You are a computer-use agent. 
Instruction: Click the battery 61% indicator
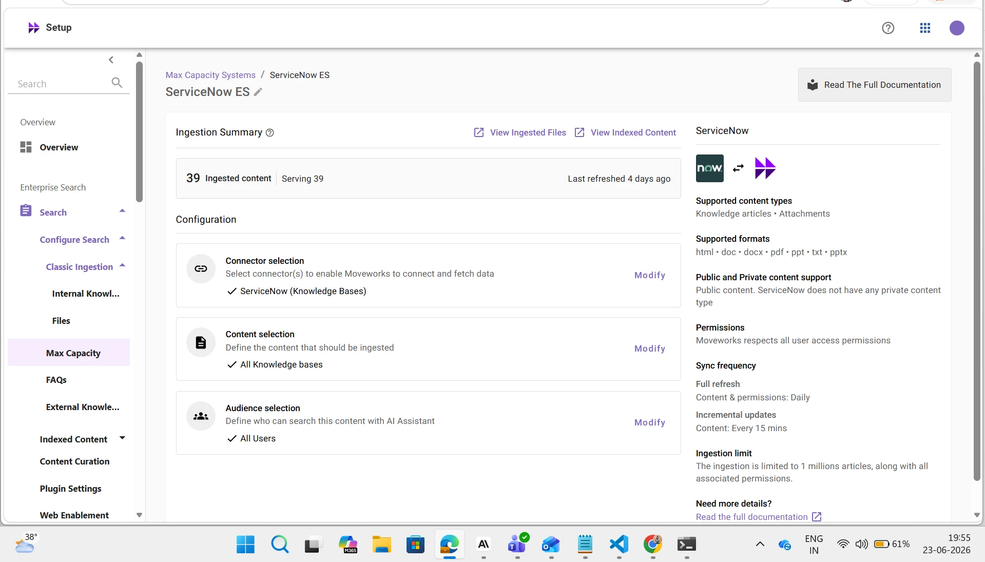tap(892, 544)
